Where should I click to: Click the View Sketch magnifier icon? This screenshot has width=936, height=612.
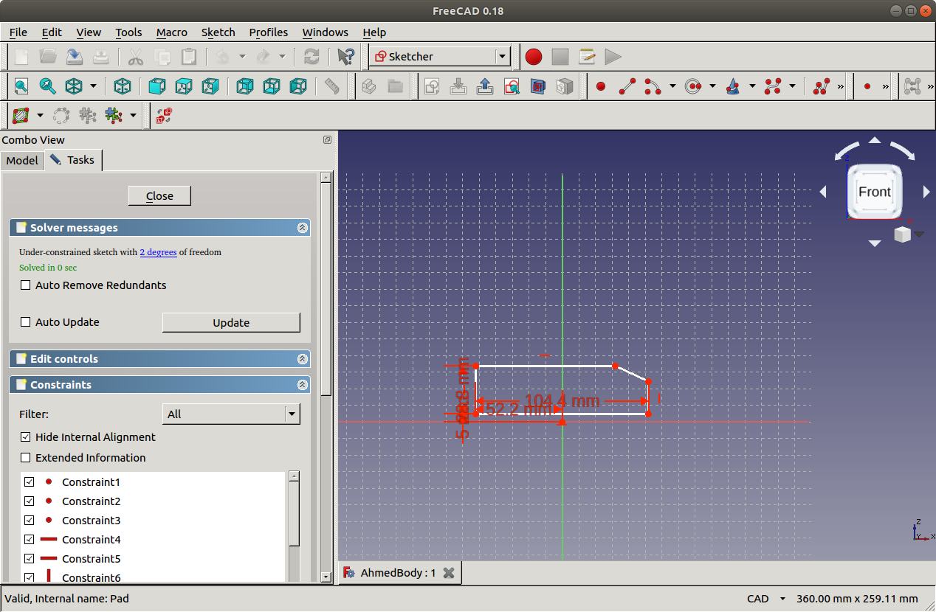[x=512, y=86]
